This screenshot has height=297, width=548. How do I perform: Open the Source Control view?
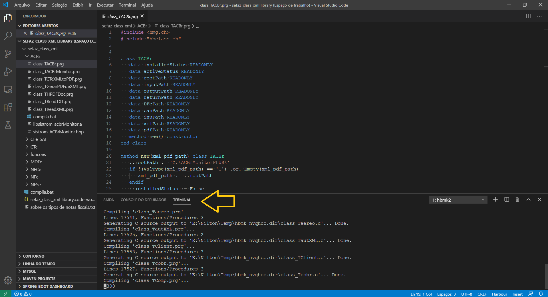click(x=8, y=54)
